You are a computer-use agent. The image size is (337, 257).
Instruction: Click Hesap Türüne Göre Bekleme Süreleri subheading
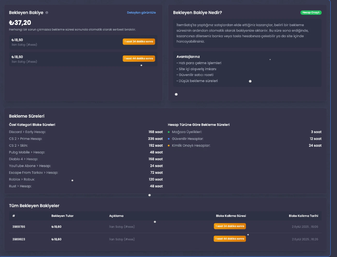pyautogui.click(x=199, y=125)
